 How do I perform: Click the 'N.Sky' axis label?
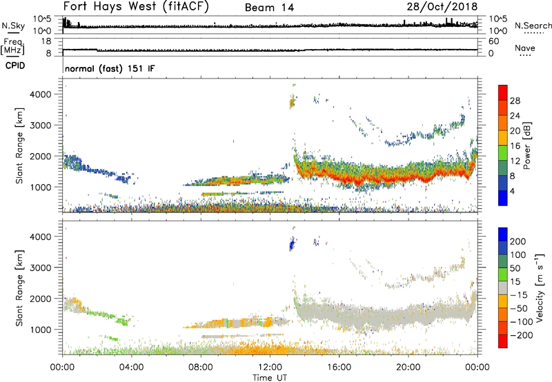13,26
